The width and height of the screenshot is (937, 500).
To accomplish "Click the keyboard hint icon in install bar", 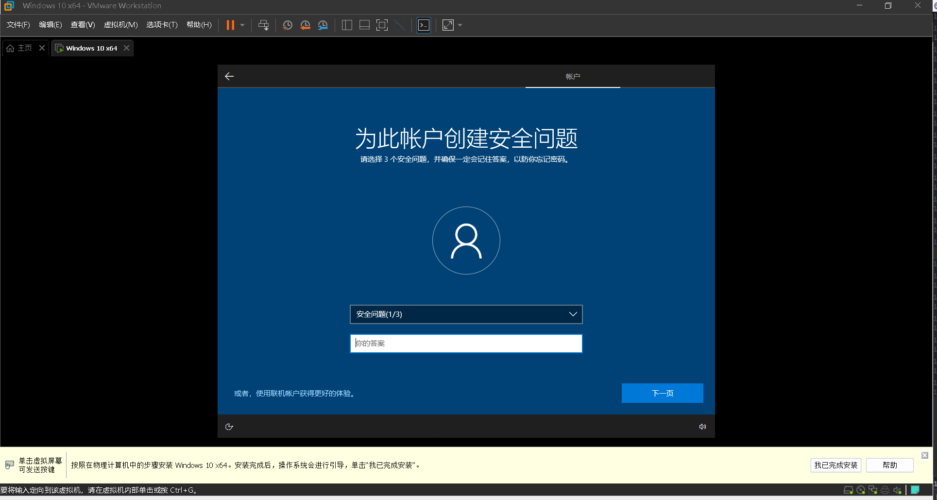I will tap(9, 465).
